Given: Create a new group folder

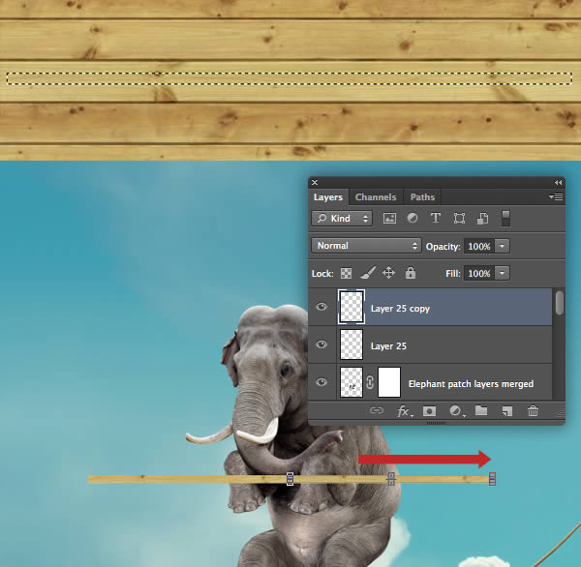Looking at the screenshot, I should pyautogui.click(x=481, y=410).
